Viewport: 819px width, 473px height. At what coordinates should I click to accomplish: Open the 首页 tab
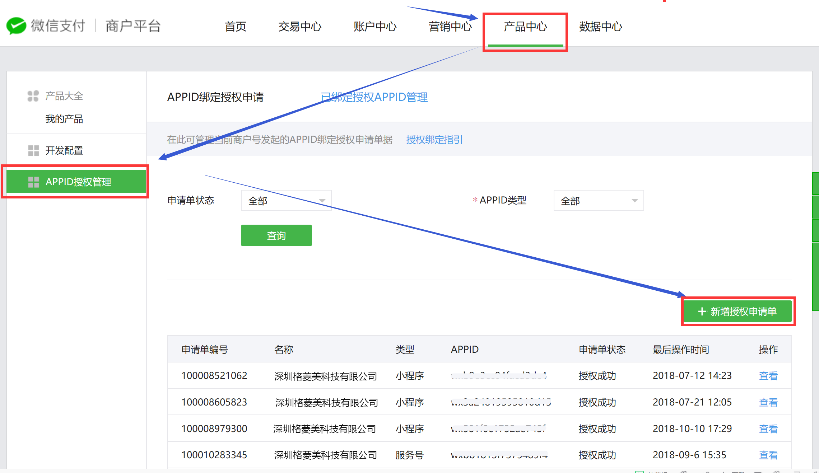tap(236, 27)
